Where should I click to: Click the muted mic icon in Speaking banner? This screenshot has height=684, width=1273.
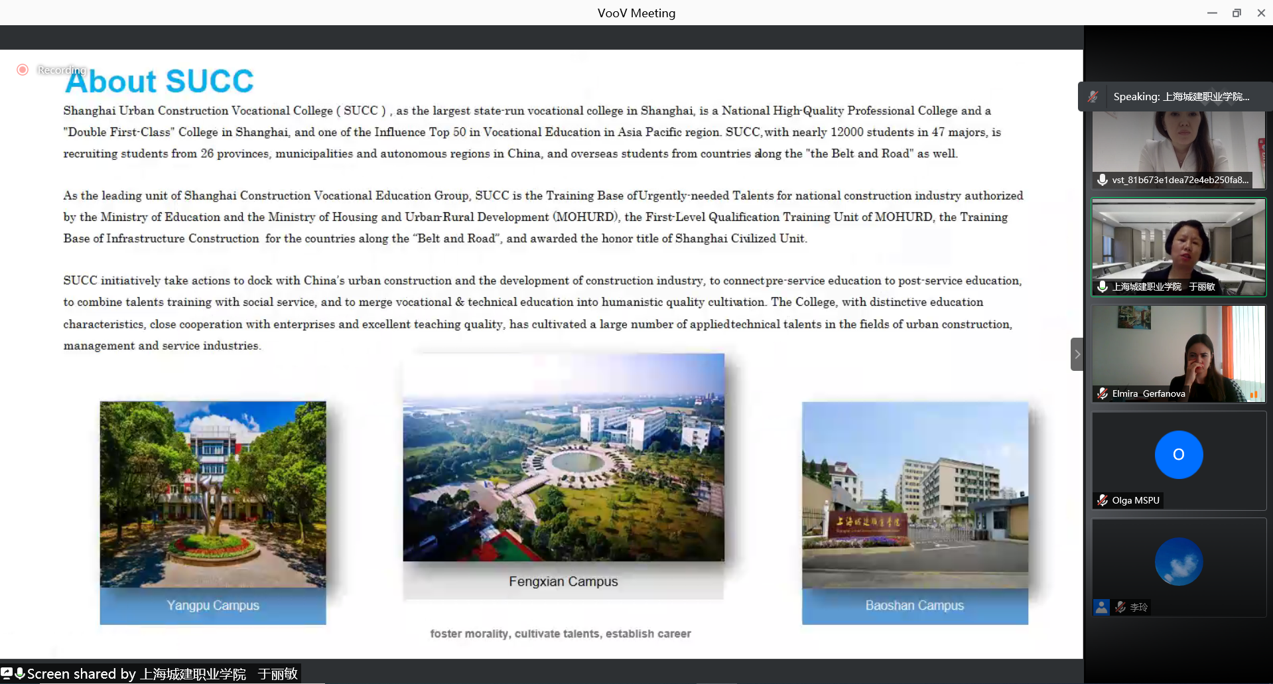coord(1093,97)
